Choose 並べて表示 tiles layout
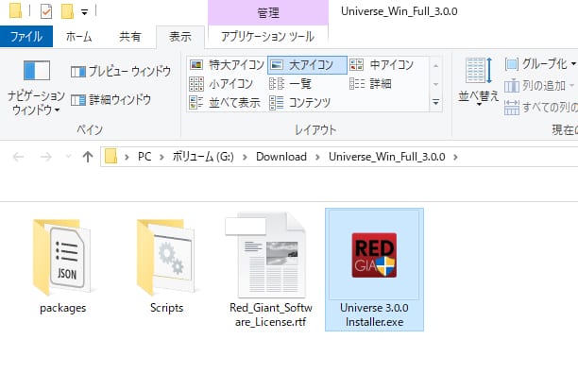This screenshot has width=578, height=373. coord(225,103)
